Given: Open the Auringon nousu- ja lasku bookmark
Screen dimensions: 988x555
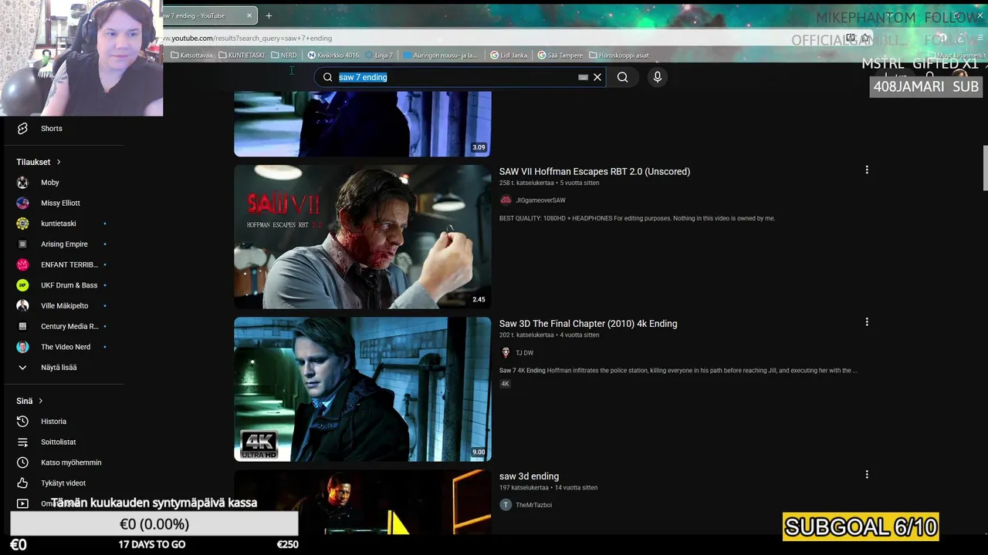Looking at the screenshot, I should click(441, 55).
